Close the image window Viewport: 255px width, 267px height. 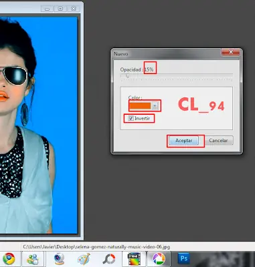(x=74, y=9)
